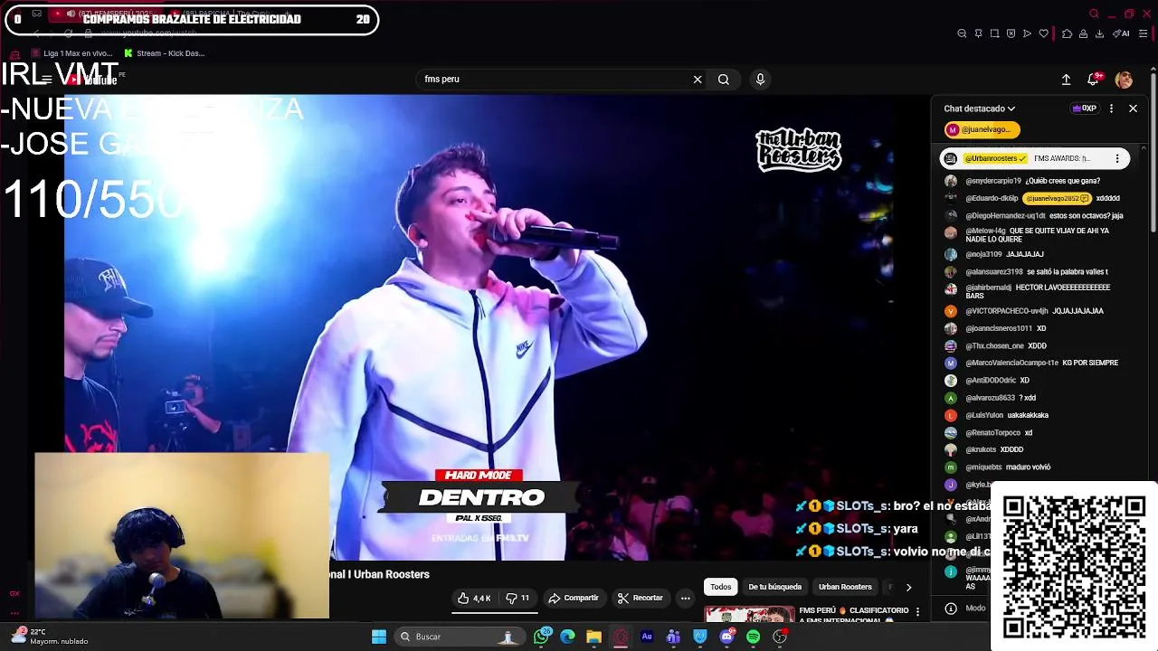Image resolution: width=1158 pixels, height=651 pixels.
Task: Open the extensions puzzle icon
Action: pos(1067,33)
